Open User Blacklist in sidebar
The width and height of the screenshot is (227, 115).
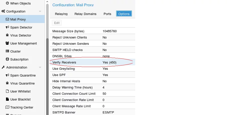[x=20, y=99]
